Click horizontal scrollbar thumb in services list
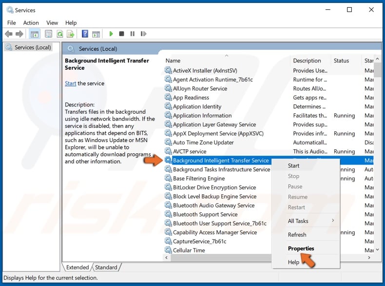Image resolution: width=385 pixels, height=286 pixels. coord(221,258)
